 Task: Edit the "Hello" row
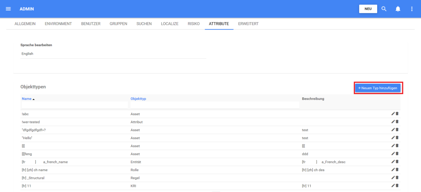click(x=393, y=138)
